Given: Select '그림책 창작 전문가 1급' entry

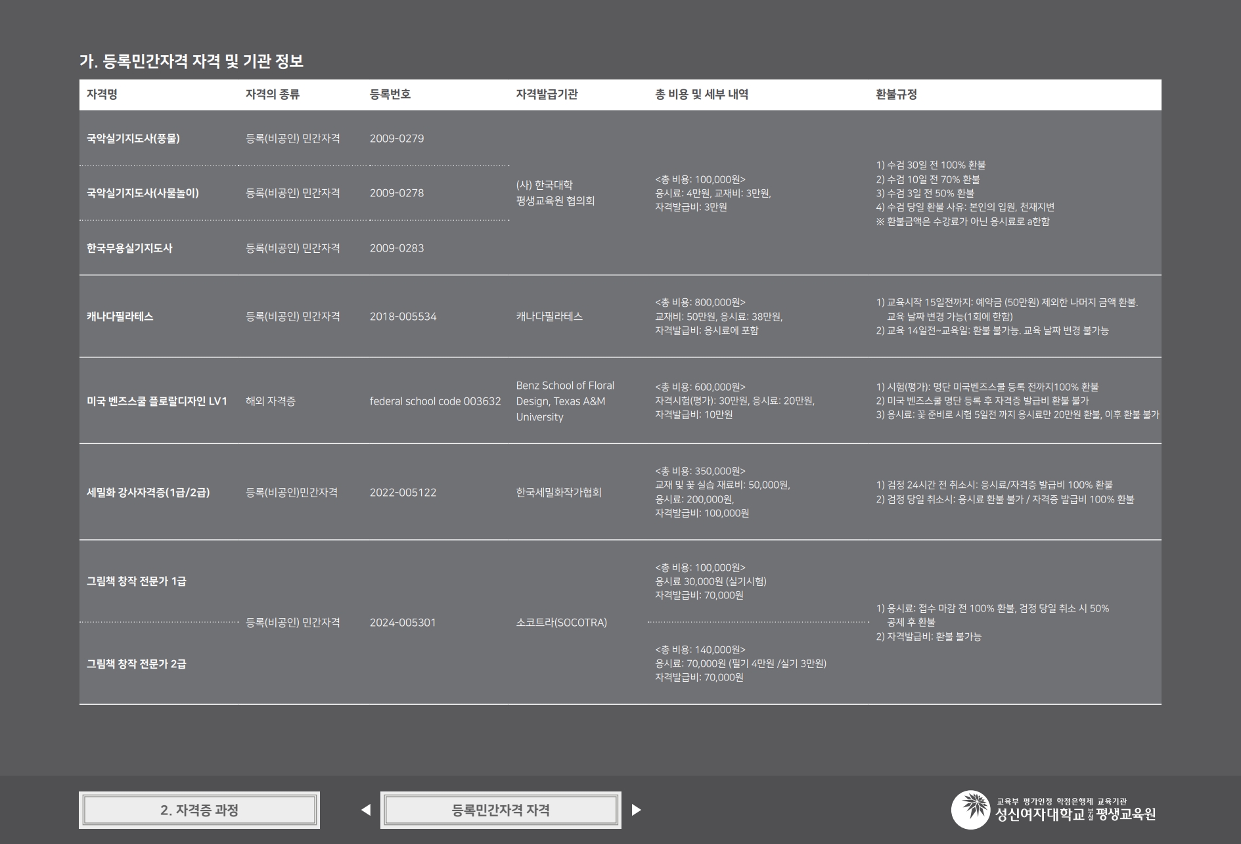Looking at the screenshot, I should point(137,581).
